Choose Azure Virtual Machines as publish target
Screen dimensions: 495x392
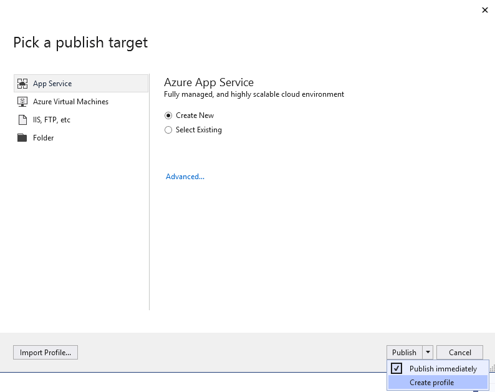(70, 102)
